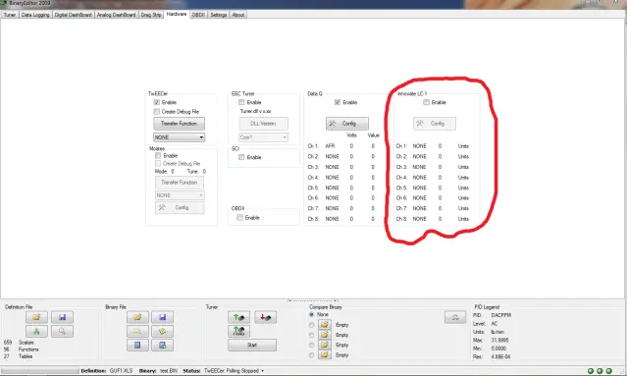Select the Hardware tab

tap(177, 14)
